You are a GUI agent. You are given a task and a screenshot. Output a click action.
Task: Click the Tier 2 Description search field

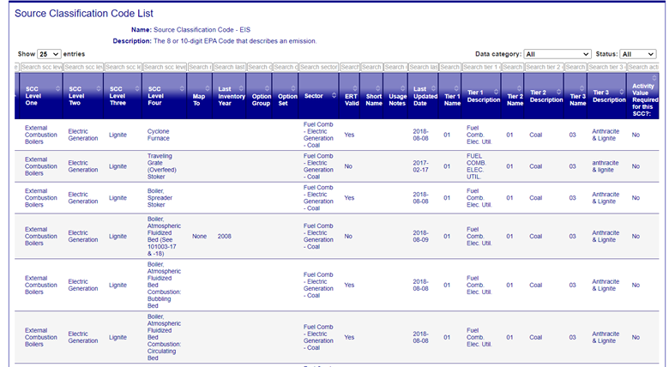pyautogui.click(x=544, y=67)
